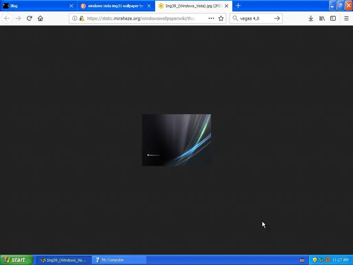Go back to the previous page

tap(7, 18)
